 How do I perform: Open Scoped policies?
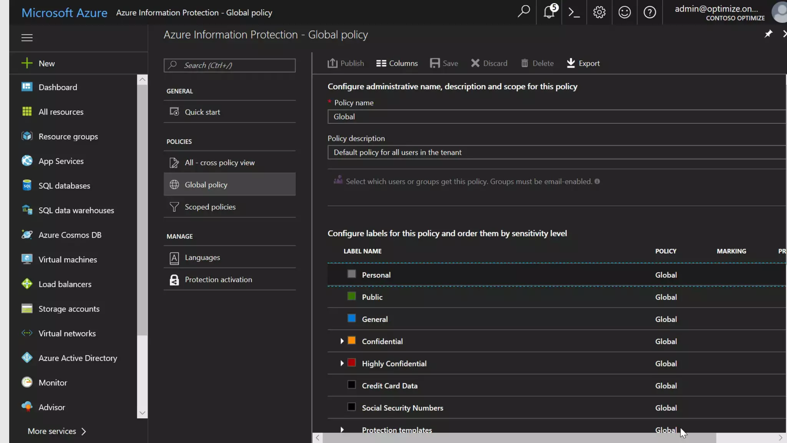click(x=229, y=207)
